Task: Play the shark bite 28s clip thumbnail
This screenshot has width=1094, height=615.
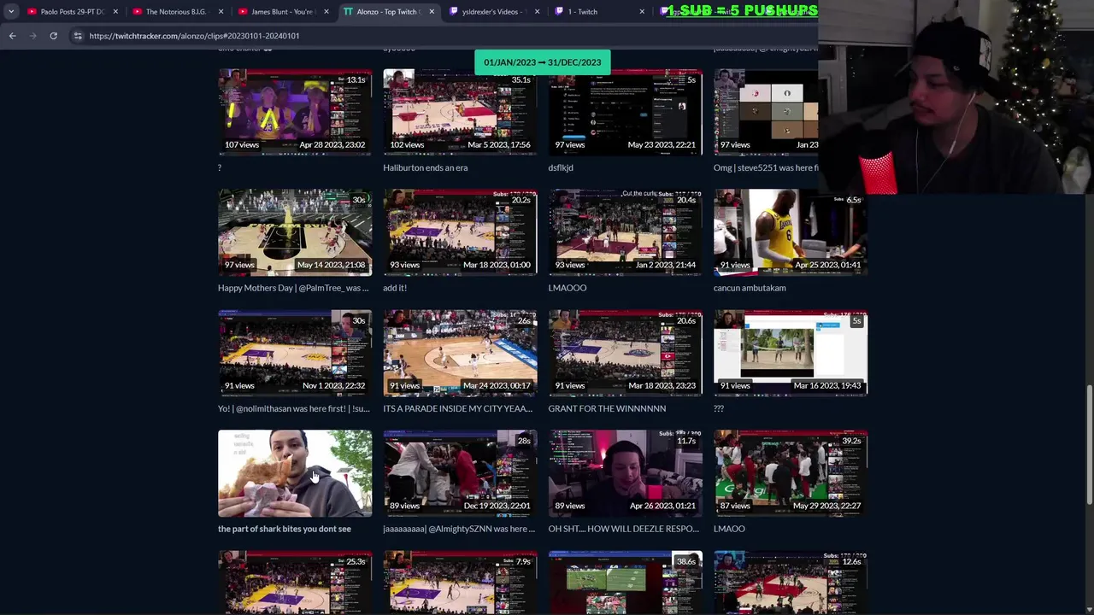Action: click(295, 473)
